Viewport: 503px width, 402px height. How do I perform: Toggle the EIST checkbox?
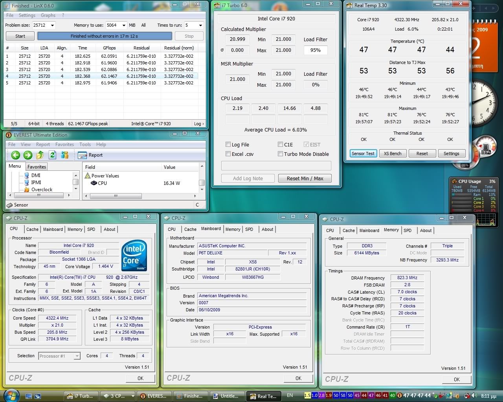(307, 144)
